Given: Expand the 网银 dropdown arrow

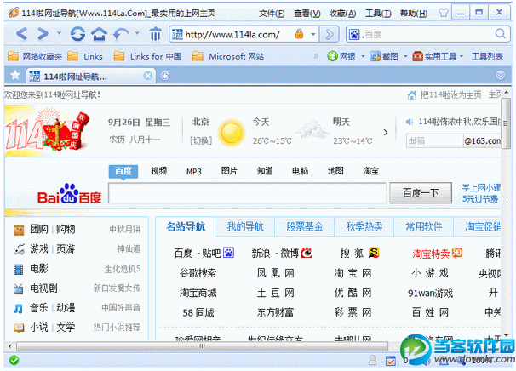Looking at the screenshot, I should (x=363, y=56).
